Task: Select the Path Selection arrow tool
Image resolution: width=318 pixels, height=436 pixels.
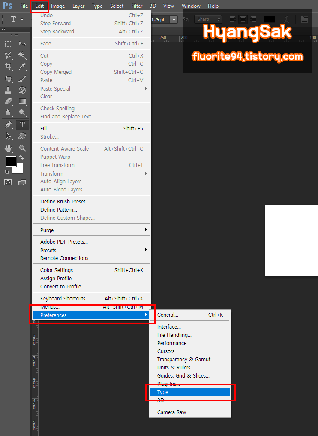Action: pos(8,136)
